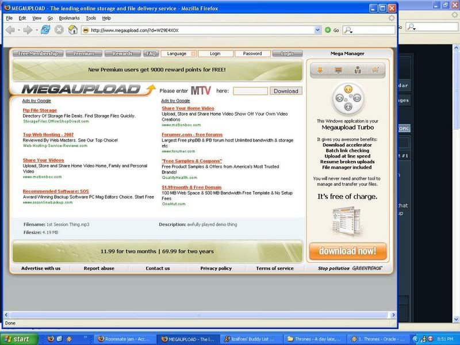Click the FAQ button
Screen dimensions: 460x345
[151, 53]
